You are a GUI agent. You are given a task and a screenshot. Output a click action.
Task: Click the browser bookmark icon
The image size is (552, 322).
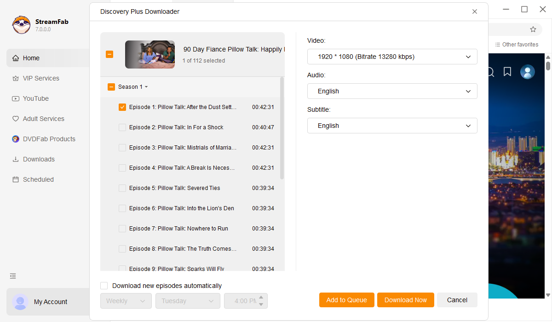(507, 72)
